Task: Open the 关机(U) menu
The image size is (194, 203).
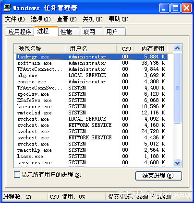Action: coord(93,19)
